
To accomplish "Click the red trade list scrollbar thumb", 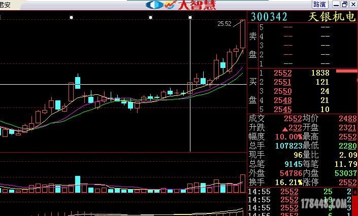I will [355, 205].
